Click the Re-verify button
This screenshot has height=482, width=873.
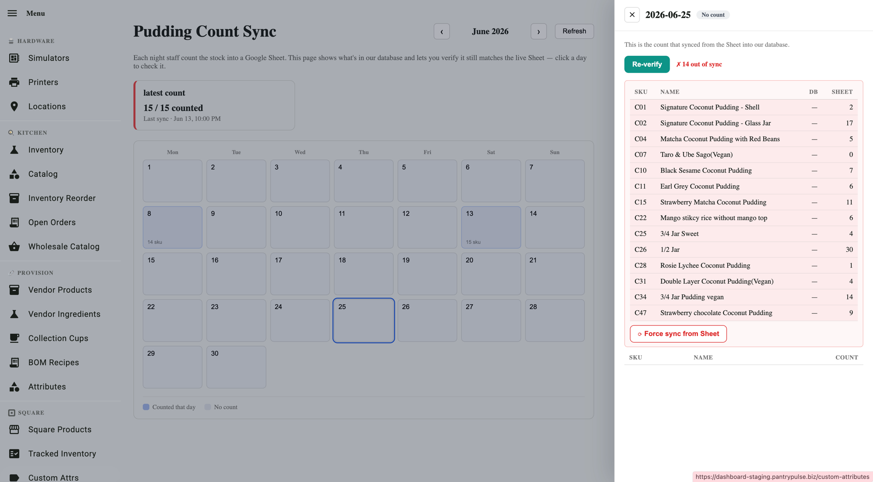point(647,64)
